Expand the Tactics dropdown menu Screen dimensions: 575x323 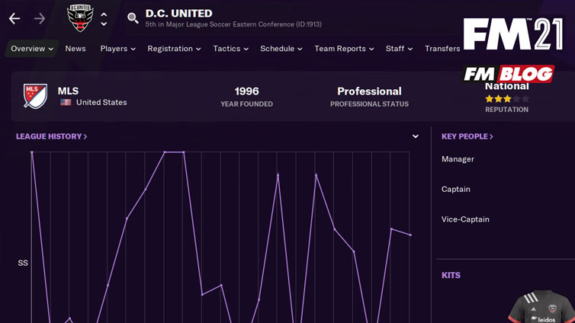coord(230,48)
